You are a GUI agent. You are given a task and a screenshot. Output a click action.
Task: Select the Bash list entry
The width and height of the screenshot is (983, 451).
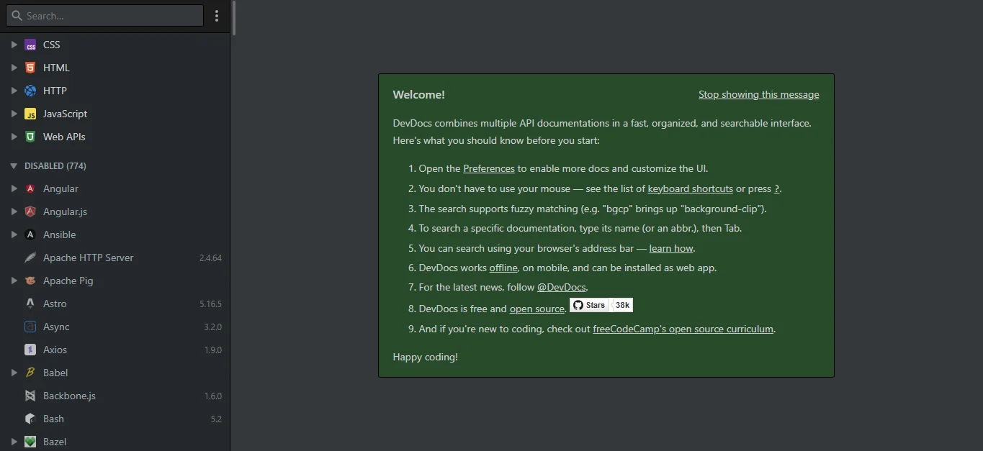[115, 419]
